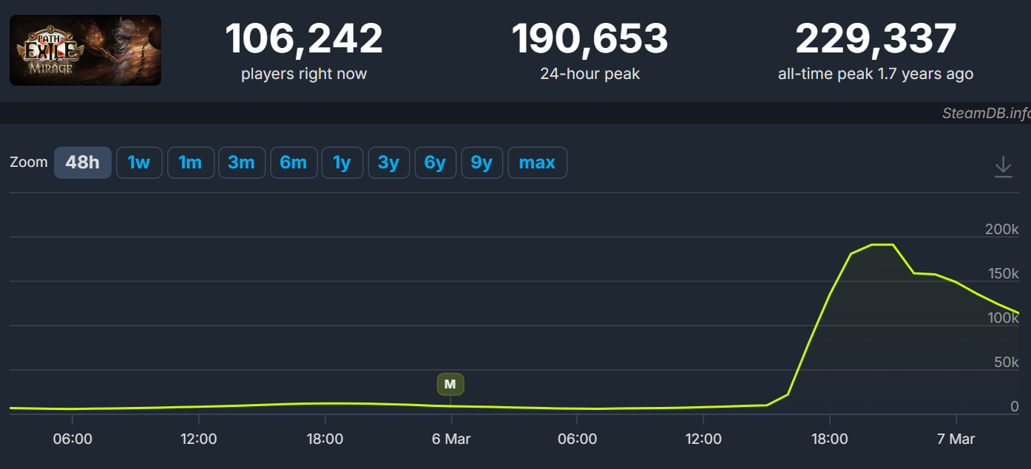The image size is (1031, 469).
Task: Pick the 3y zoom range
Action: (389, 162)
